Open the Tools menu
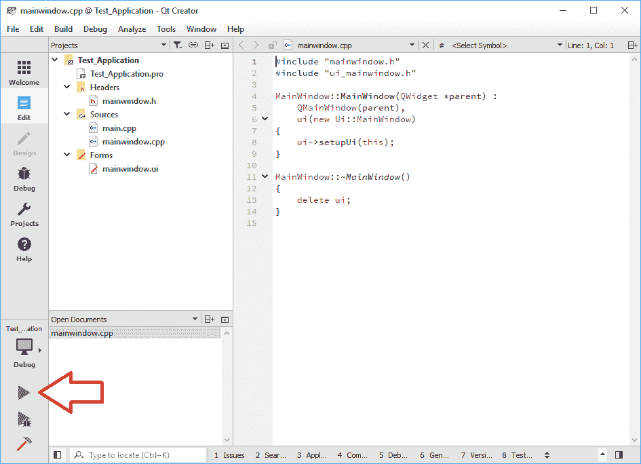This screenshot has height=464, width=641. (166, 29)
